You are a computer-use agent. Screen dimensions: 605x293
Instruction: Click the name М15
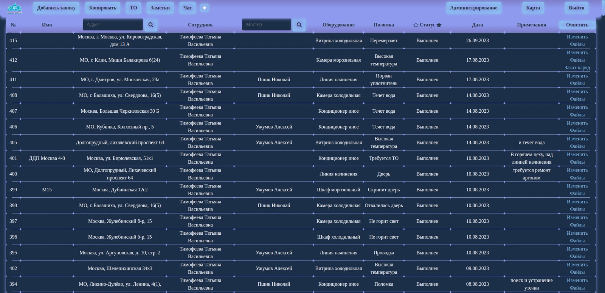[x=47, y=190]
